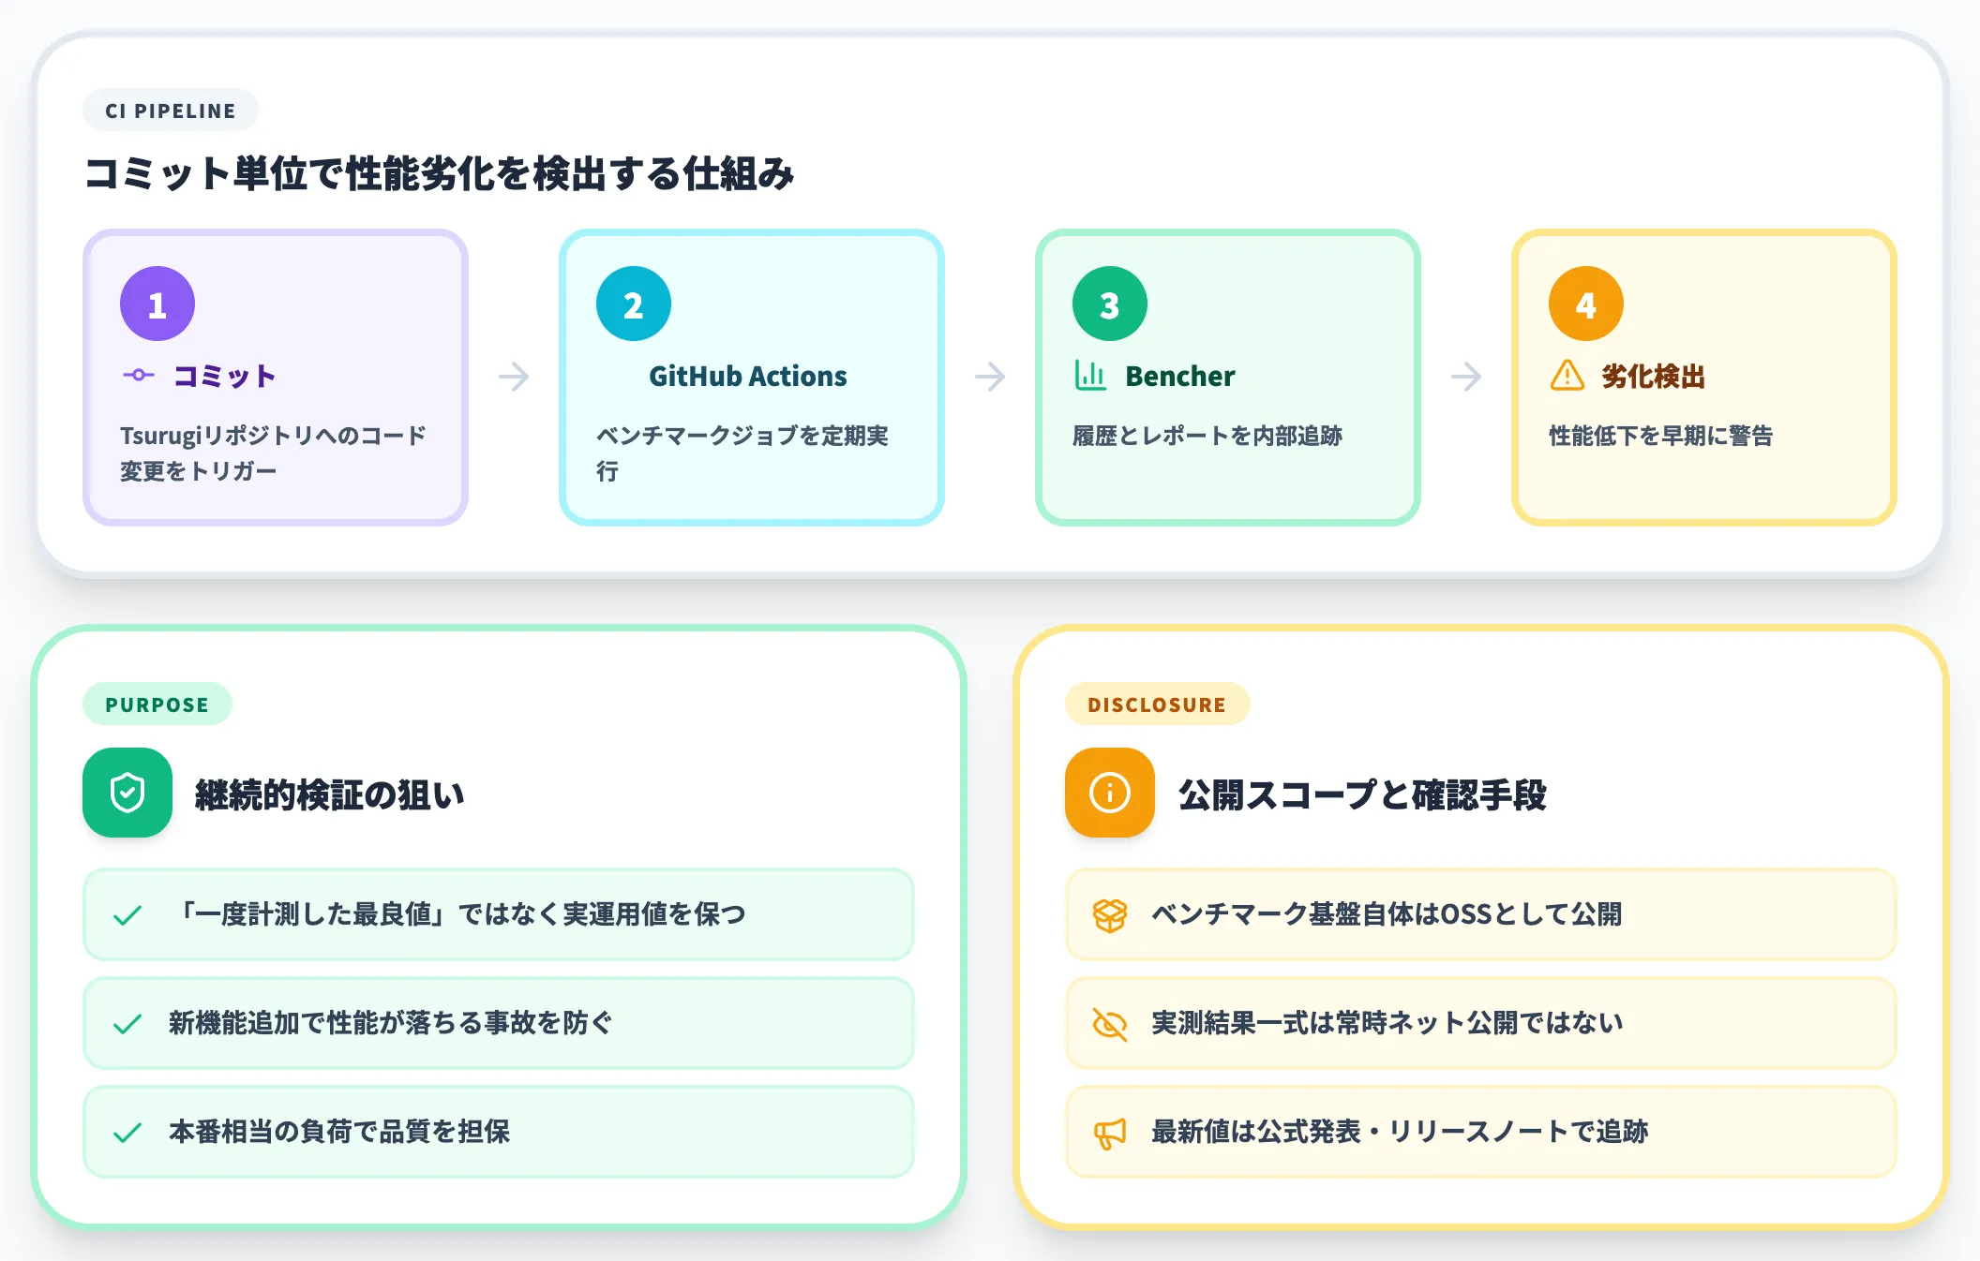Click the bar chart icon next to Bencher

[x=1090, y=376]
